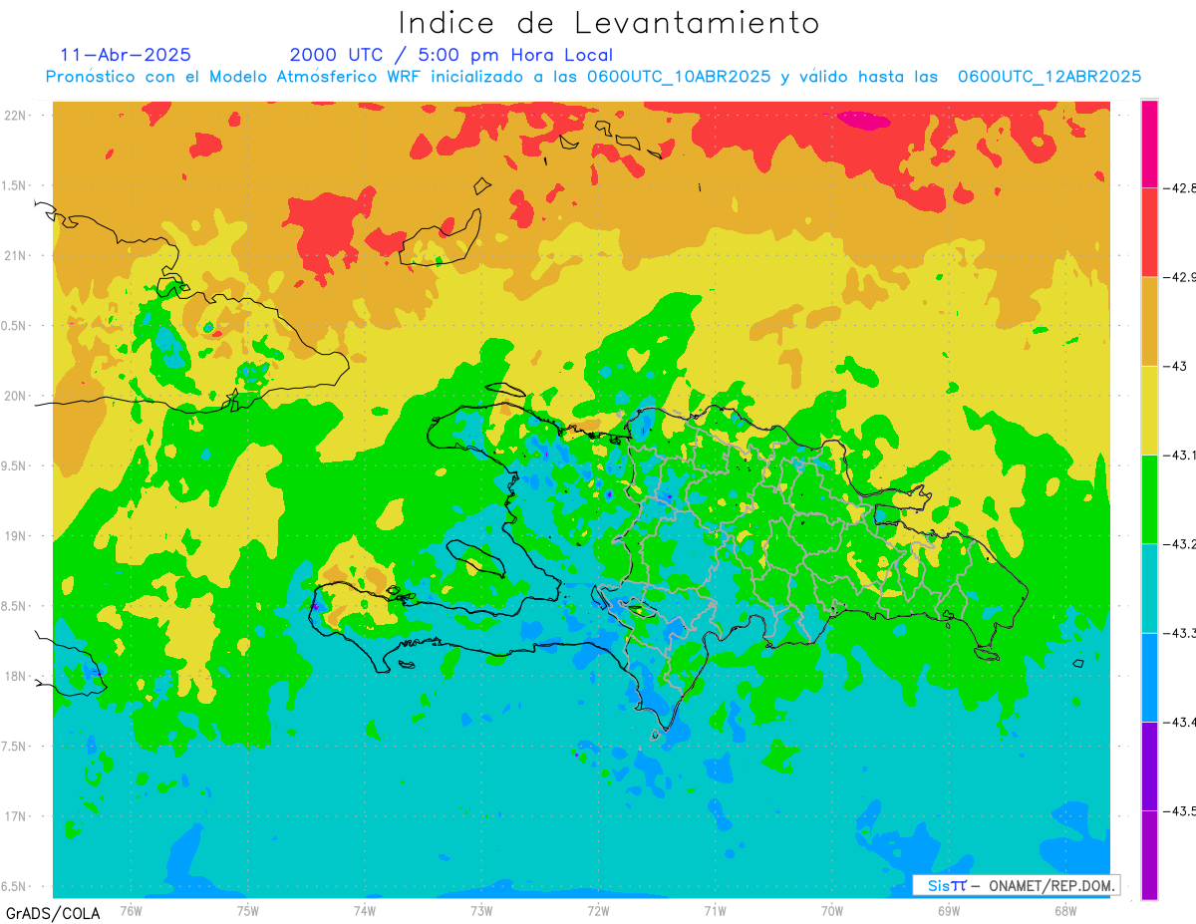Click the legend value "-43"
Image resolution: width=1196 pixels, height=924 pixels.
click(x=1176, y=366)
